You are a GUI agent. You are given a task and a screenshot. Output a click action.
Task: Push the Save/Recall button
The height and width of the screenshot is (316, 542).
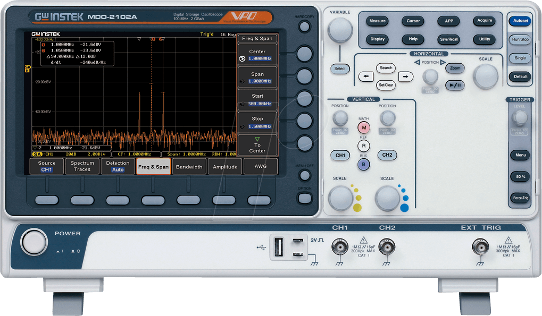tap(449, 39)
